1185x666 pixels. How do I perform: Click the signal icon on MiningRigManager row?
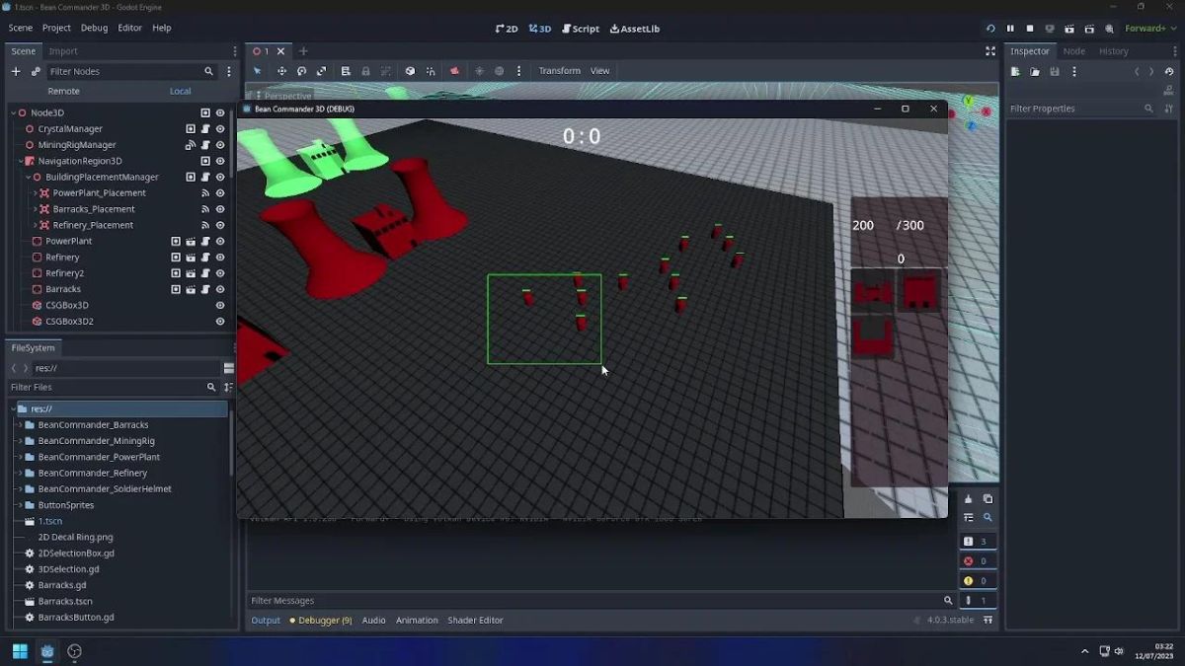coord(191,145)
